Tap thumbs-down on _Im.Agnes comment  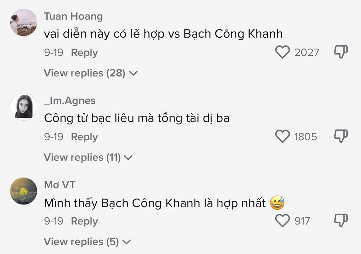[x=340, y=137]
